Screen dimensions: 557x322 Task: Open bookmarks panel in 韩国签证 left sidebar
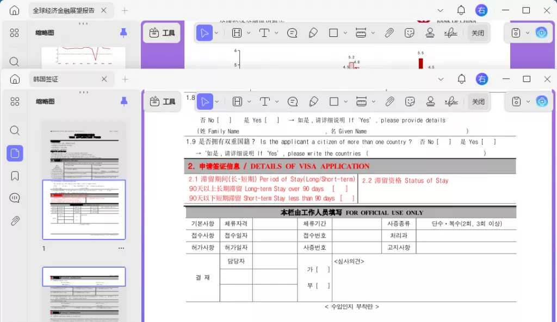click(x=15, y=176)
